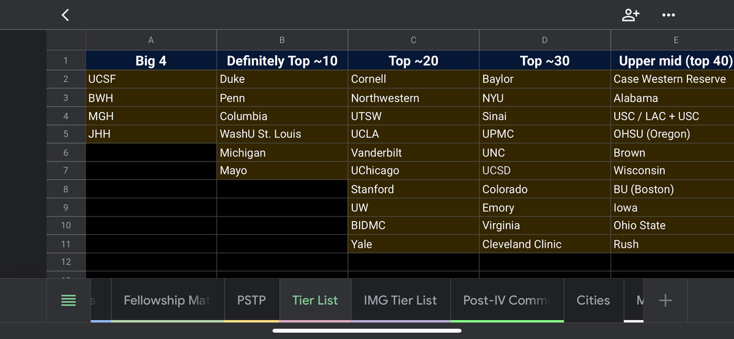The width and height of the screenshot is (734, 339).
Task: Select the UCSF cell
Action: coord(151,79)
